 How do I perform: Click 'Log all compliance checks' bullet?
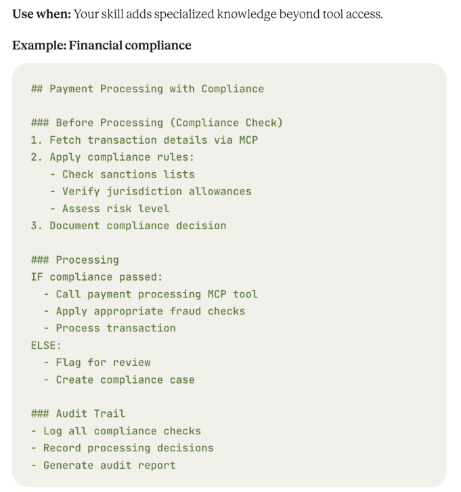pyautogui.click(x=116, y=431)
